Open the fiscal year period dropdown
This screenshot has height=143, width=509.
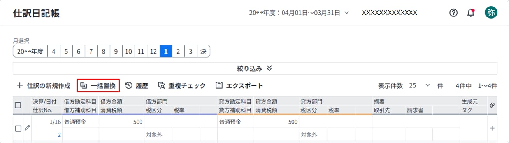299,13
